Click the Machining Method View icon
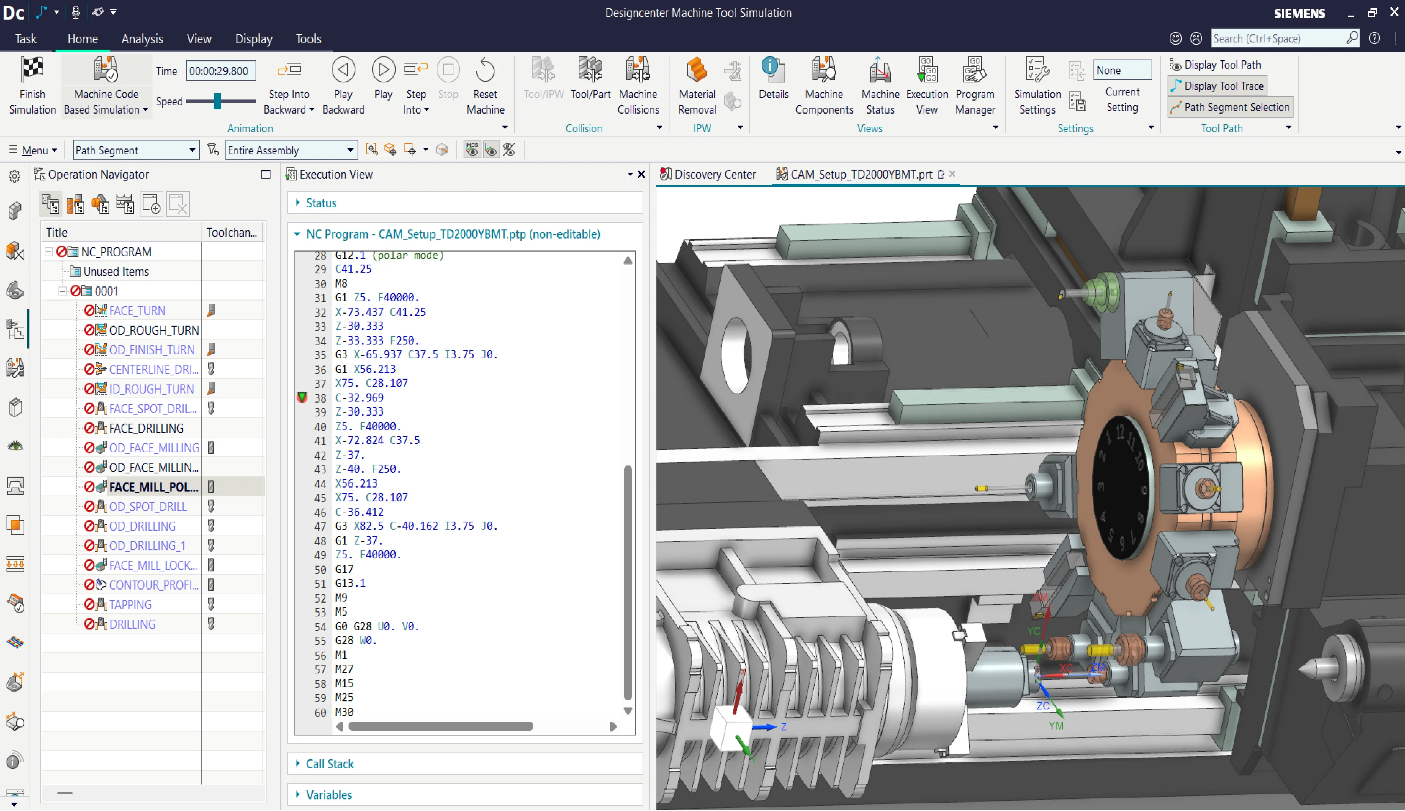This screenshot has width=1405, height=811. click(x=126, y=204)
